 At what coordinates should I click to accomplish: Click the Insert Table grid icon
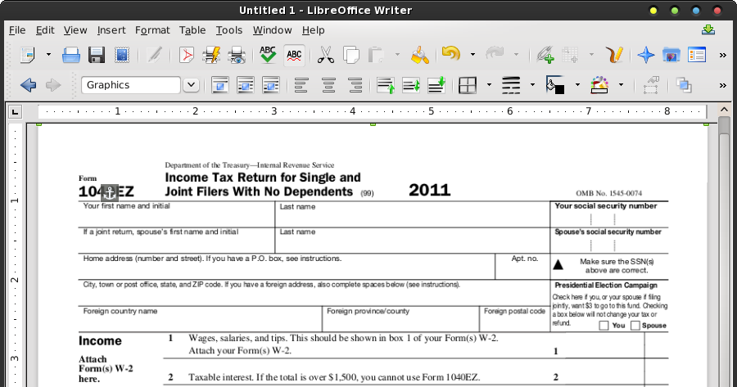pyautogui.click(x=570, y=55)
